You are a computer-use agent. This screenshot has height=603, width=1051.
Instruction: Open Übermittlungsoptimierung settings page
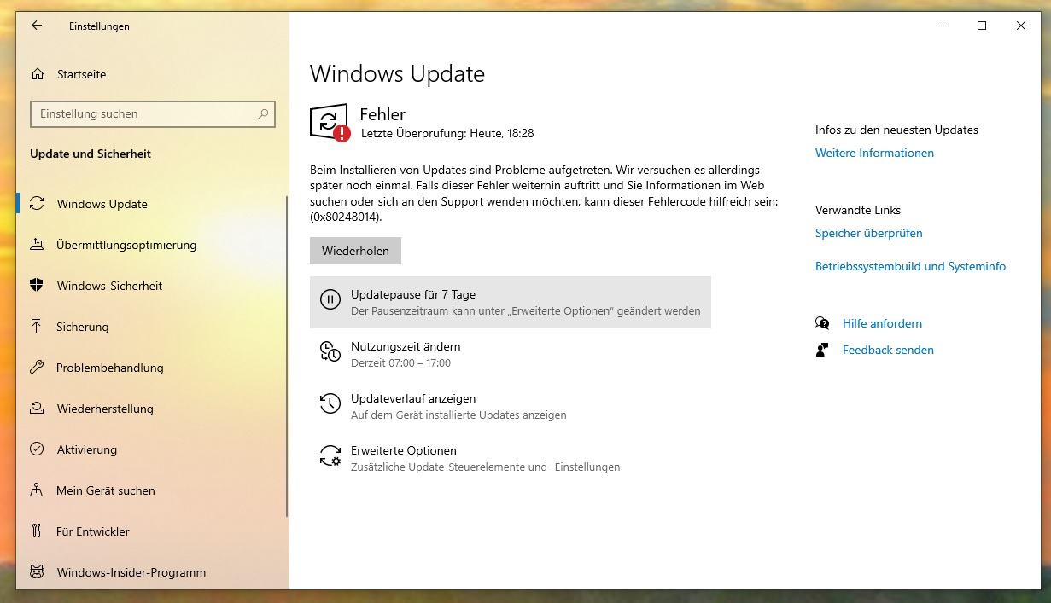[x=152, y=245]
